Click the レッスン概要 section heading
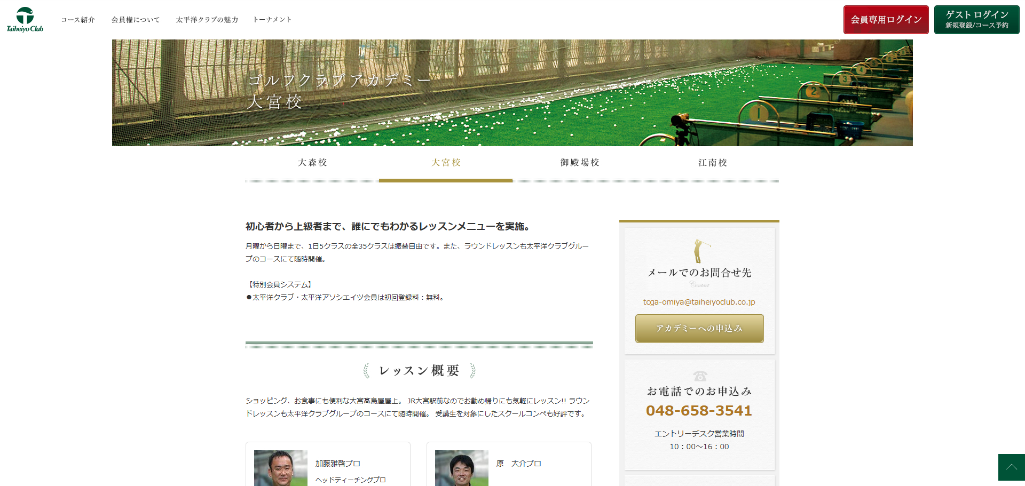1025x486 pixels. (419, 371)
